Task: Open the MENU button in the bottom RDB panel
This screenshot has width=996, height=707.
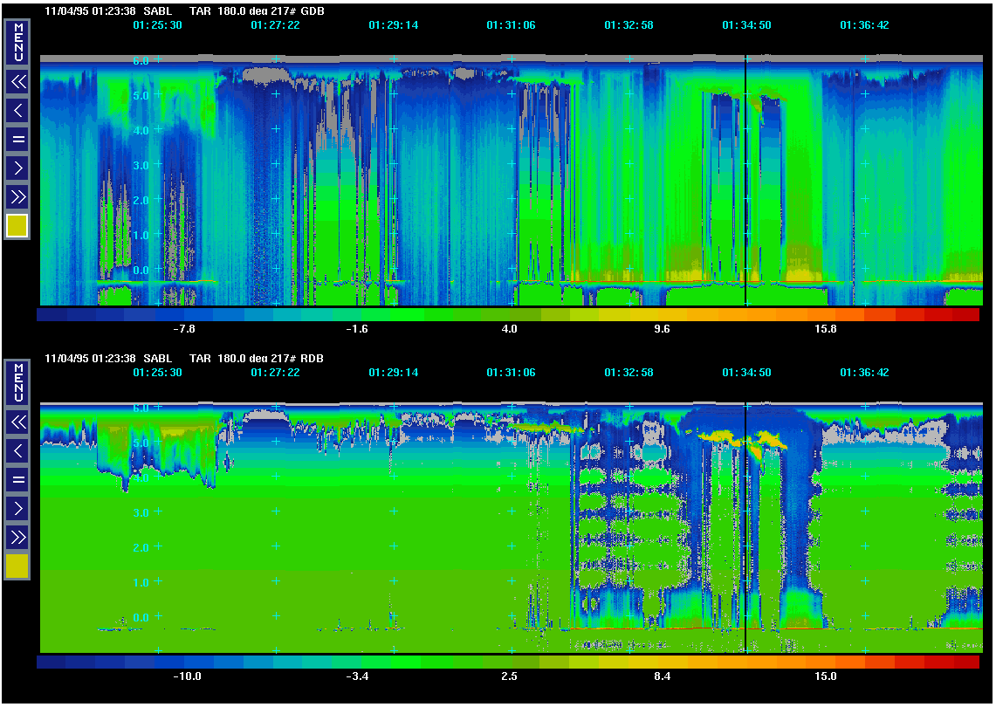Action: pos(17,382)
